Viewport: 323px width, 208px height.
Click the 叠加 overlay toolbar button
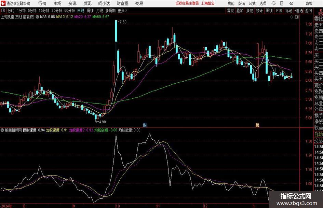(240, 11)
